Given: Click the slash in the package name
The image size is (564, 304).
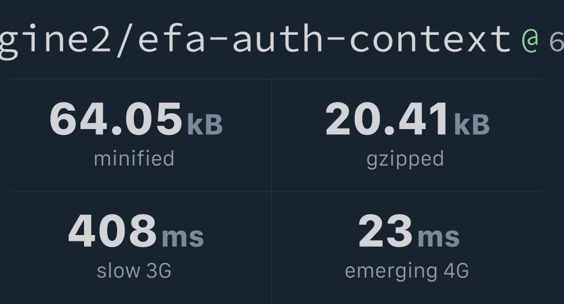Looking at the screenshot, I should (x=125, y=39).
